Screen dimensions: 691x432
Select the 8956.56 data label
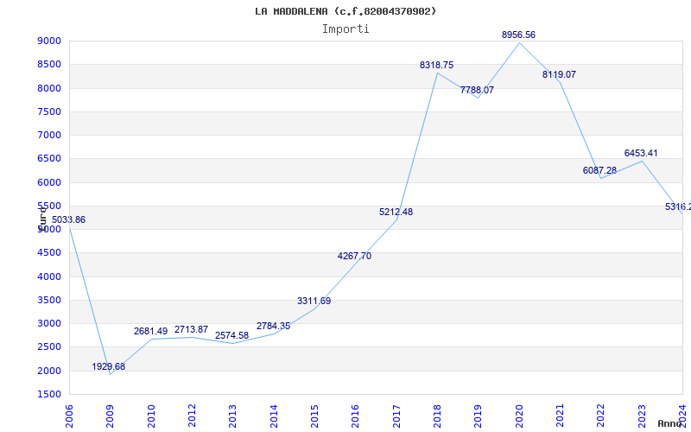518,35
